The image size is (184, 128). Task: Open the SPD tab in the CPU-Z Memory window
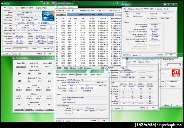(x=152, y=9)
